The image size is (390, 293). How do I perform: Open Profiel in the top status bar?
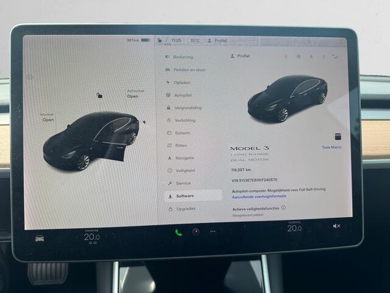(218, 40)
